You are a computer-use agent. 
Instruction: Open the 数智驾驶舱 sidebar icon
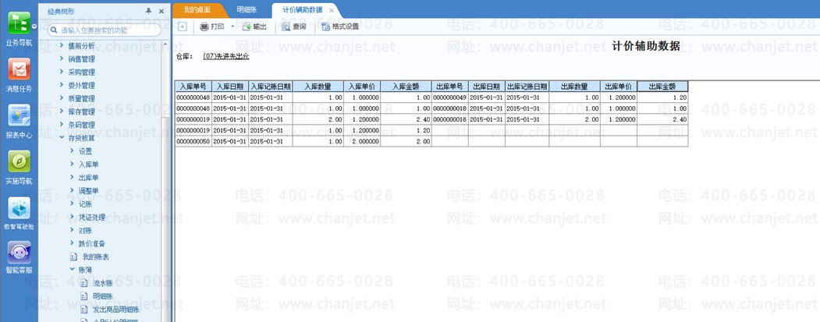19,208
